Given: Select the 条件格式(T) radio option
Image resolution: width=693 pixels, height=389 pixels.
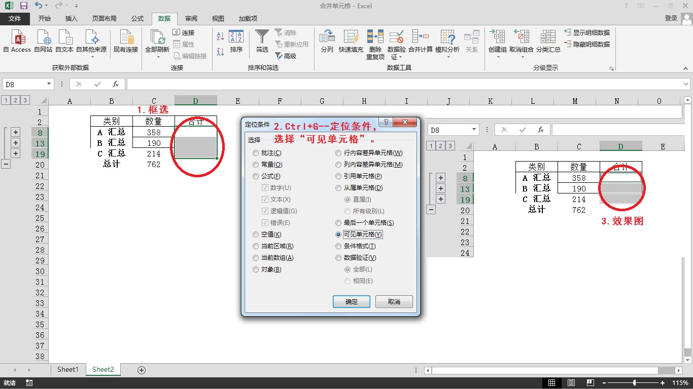Looking at the screenshot, I should point(356,246).
